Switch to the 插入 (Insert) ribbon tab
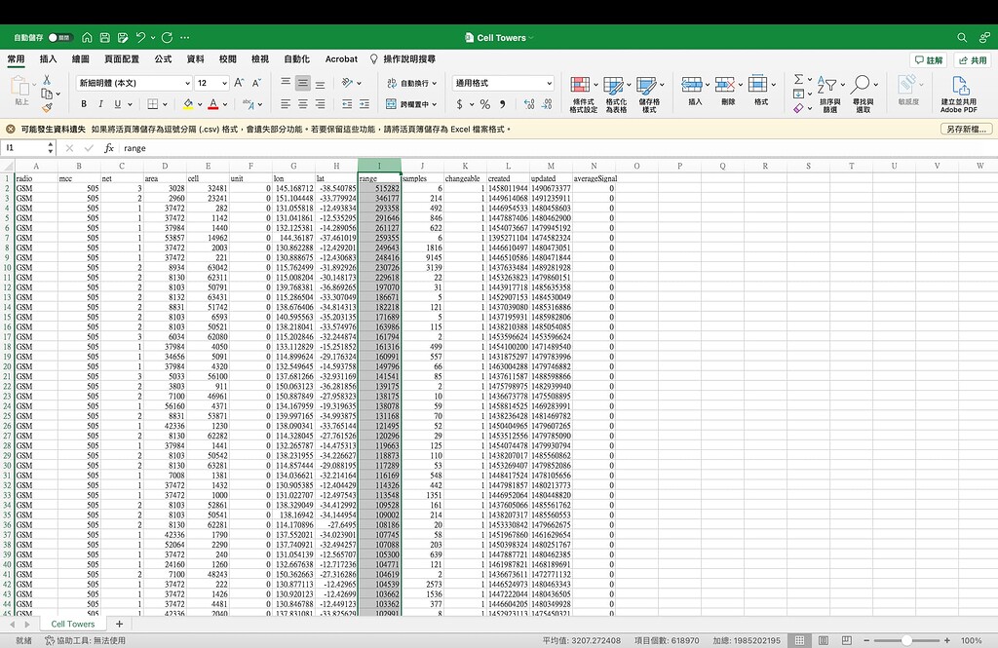 [48, 59]
